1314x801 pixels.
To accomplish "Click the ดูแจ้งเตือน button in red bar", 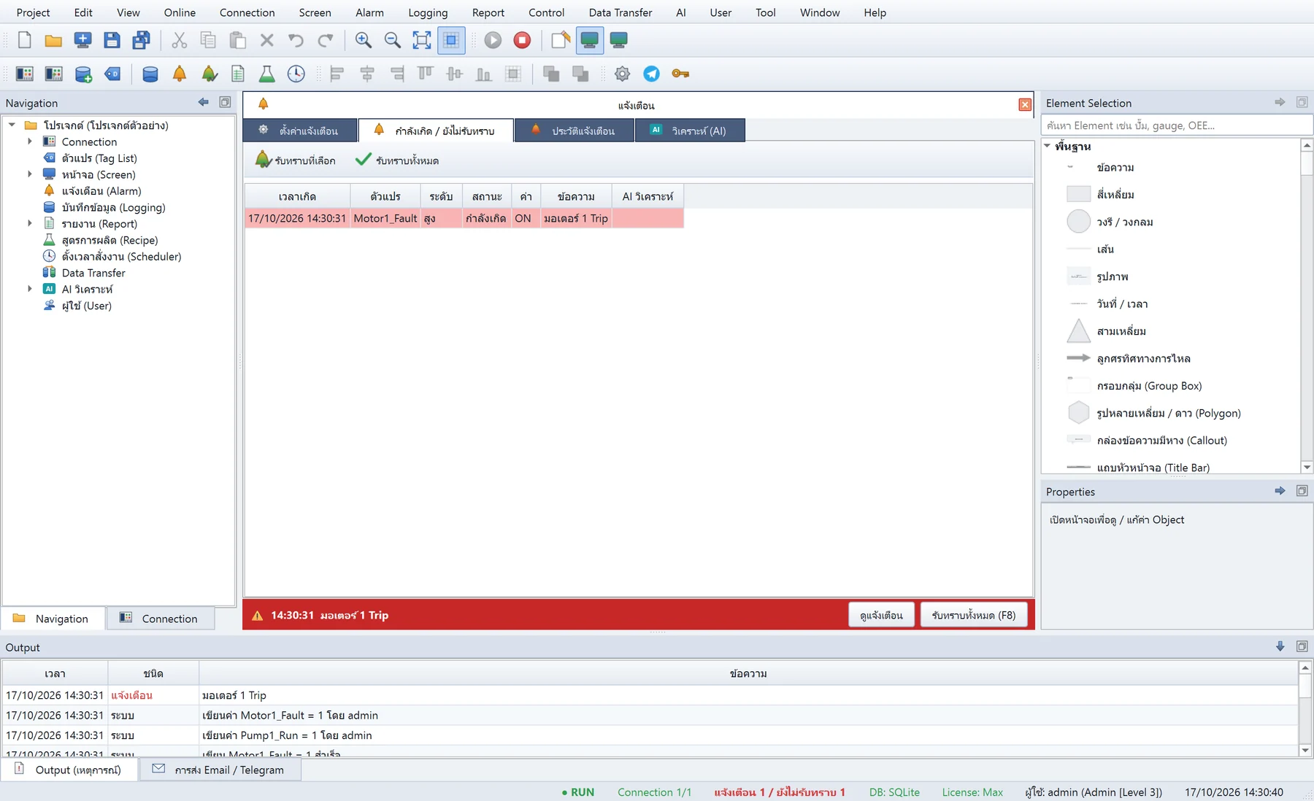I will [881, 615].
